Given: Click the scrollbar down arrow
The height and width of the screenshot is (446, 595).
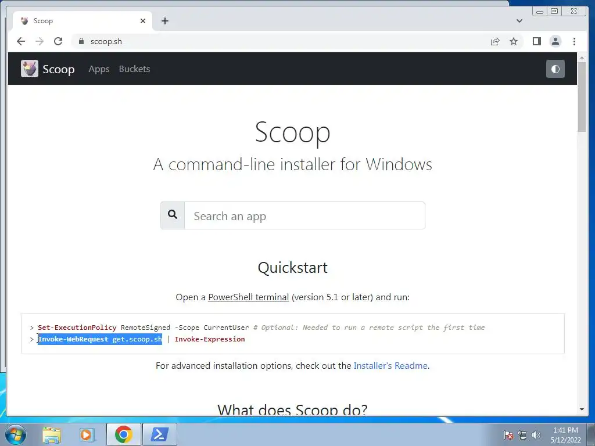Looking at the screenshot, I should [x=582, y=409].
